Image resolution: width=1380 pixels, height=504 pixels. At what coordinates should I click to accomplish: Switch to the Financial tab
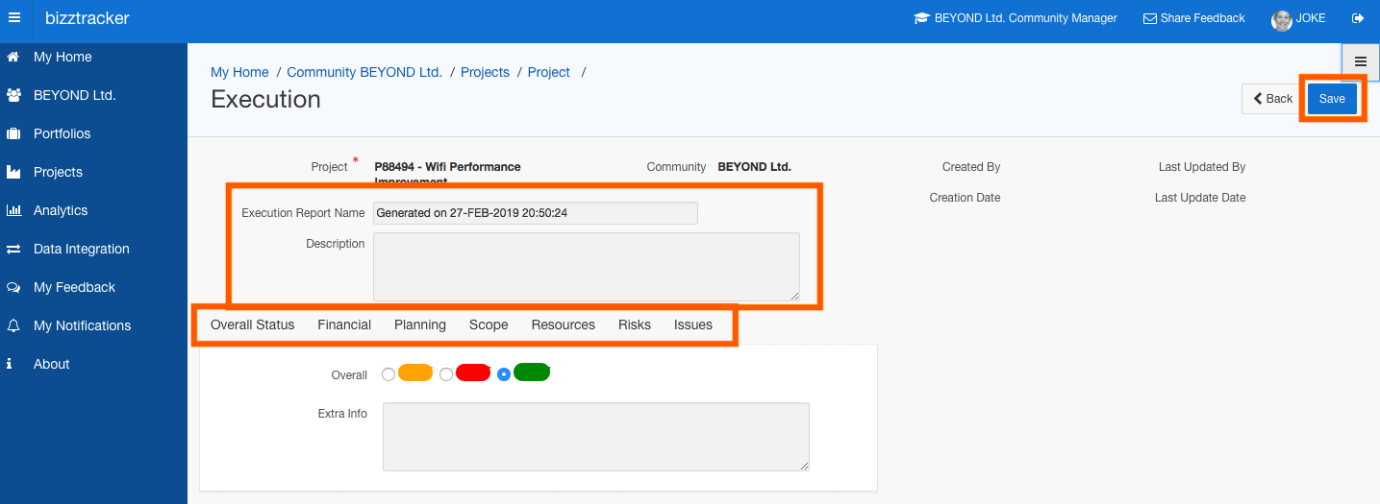click(344, 324)
